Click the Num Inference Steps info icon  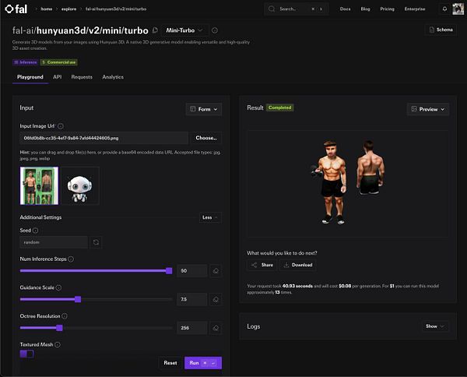click(x=71, y=259)
